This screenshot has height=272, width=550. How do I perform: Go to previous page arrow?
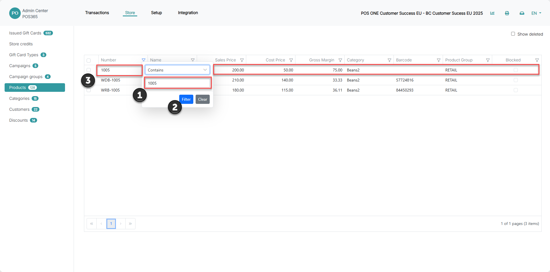[101, 224]
